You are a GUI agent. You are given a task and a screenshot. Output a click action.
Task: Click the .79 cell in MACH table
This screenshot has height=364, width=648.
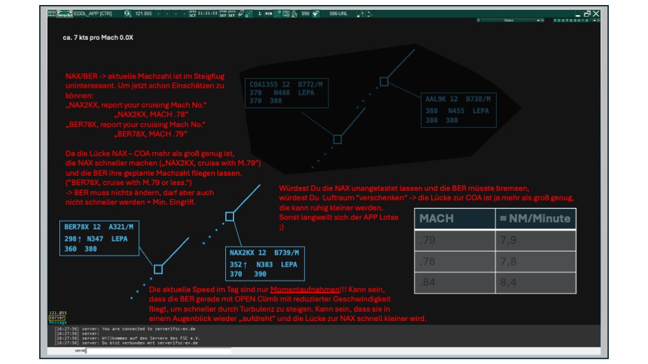[x=455, y=240]
